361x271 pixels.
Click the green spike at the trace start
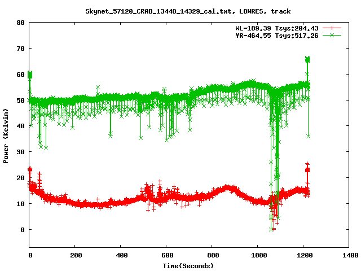[30, 74]
